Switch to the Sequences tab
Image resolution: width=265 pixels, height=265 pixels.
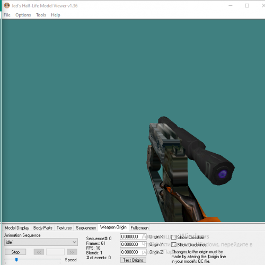[86, 228]
